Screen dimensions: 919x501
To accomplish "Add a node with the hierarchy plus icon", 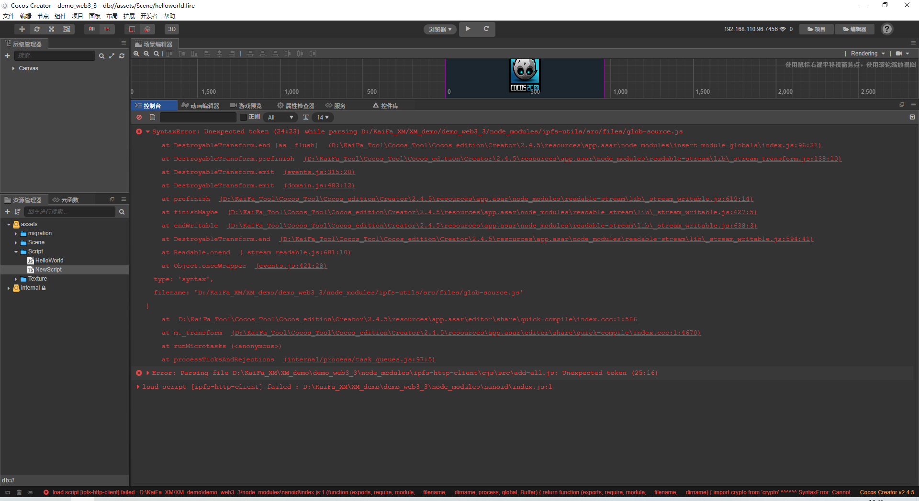I will [x=7, y=56].
